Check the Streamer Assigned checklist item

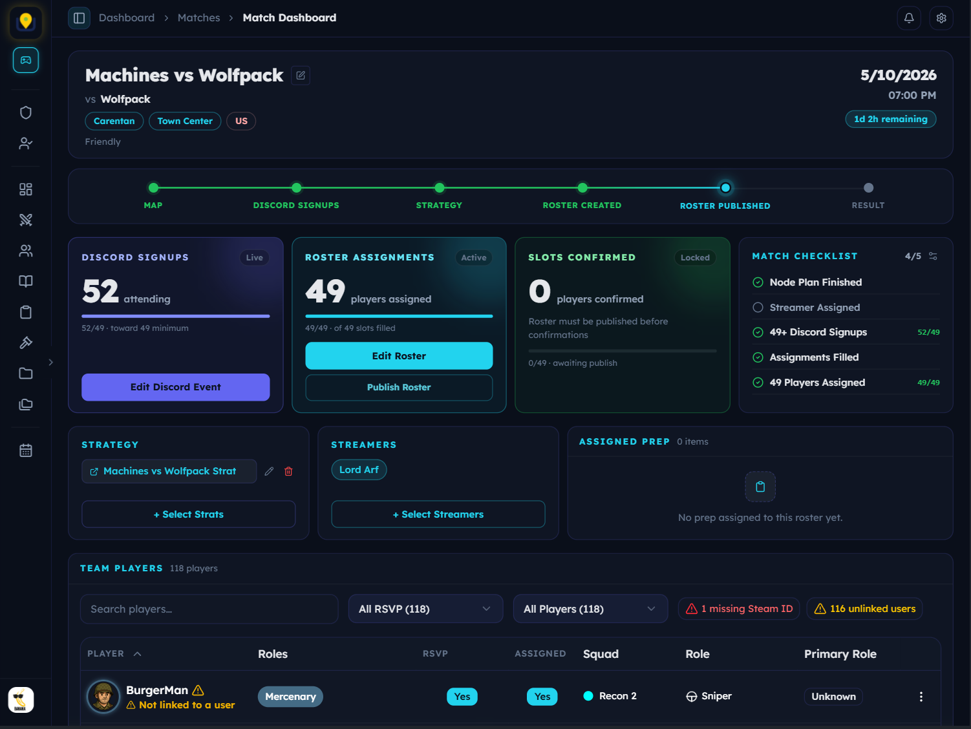(846, 308)
